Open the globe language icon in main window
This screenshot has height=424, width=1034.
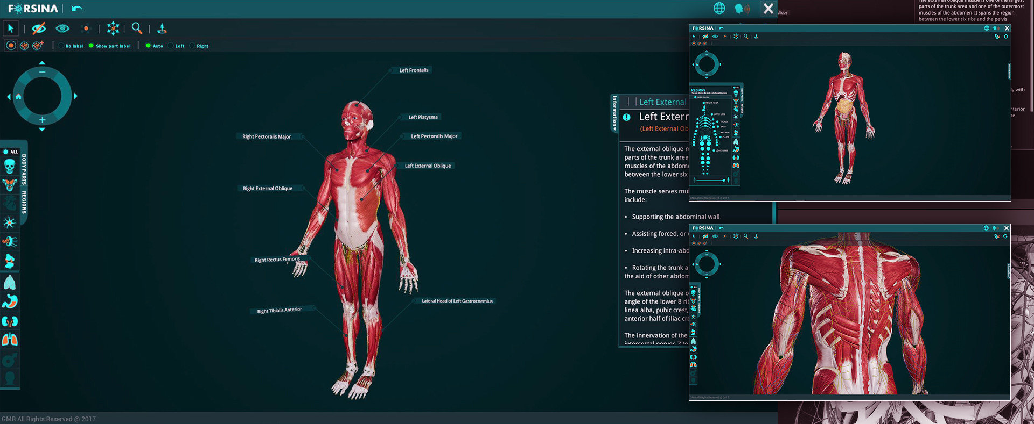tap(719, 8)
